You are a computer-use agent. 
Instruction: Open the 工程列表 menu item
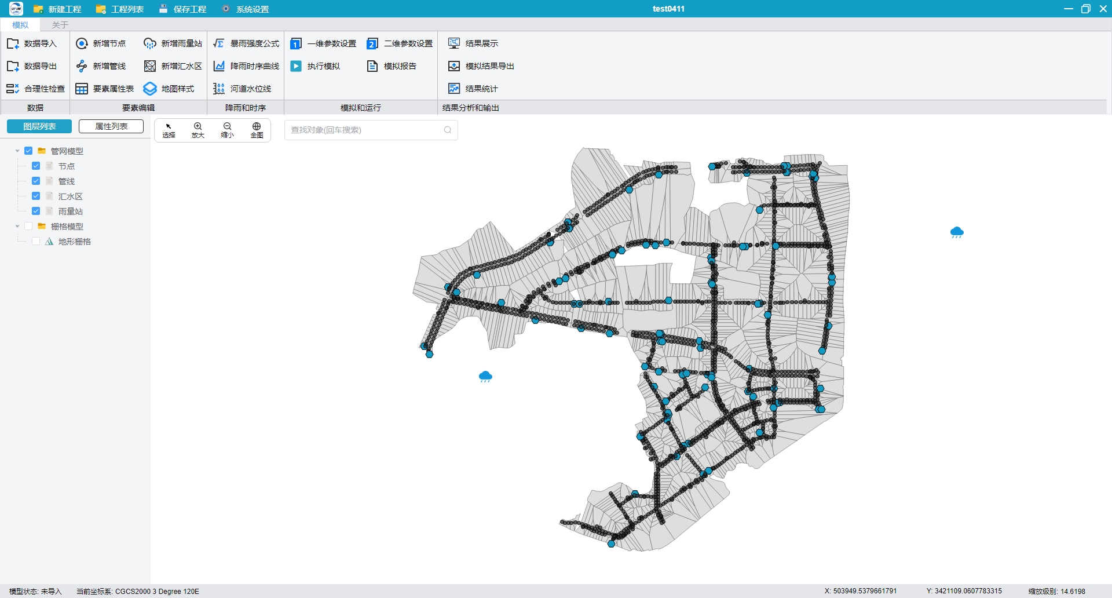[x=120, y=9]
